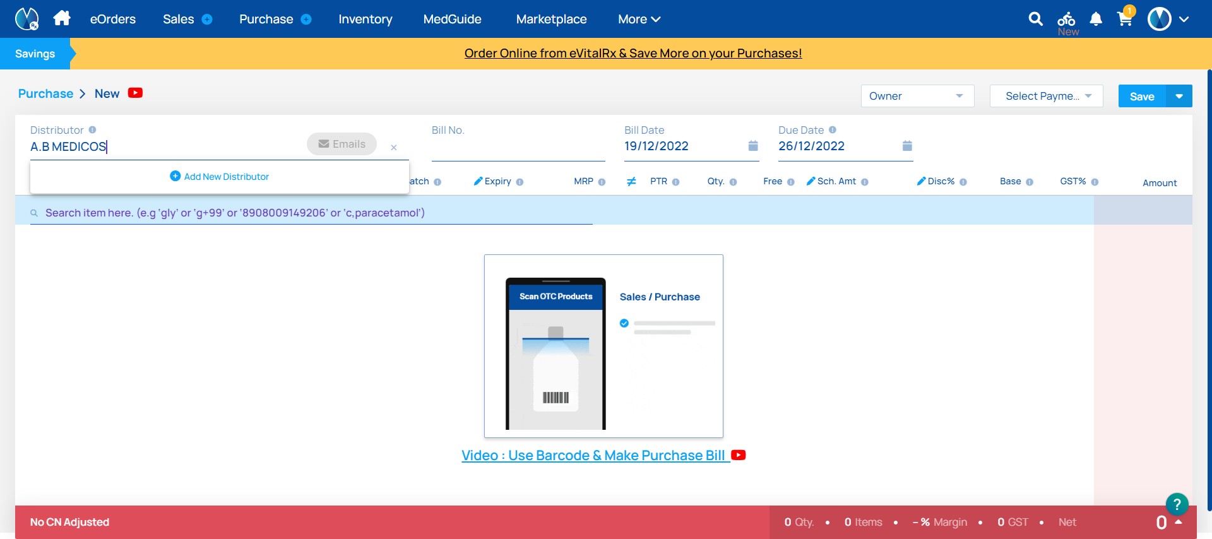Image resolution: width=1212 pixels, height=539 pixels.
Task: Click the Save button
Action: pos(1142,96)
